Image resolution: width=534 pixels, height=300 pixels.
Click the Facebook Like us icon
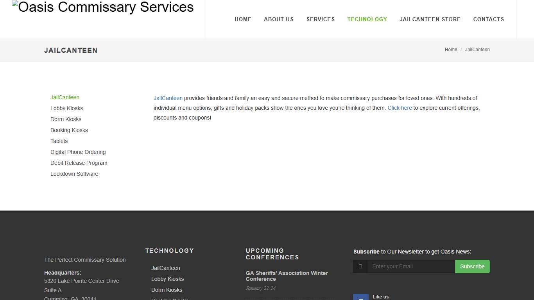[x=360, y=296]
